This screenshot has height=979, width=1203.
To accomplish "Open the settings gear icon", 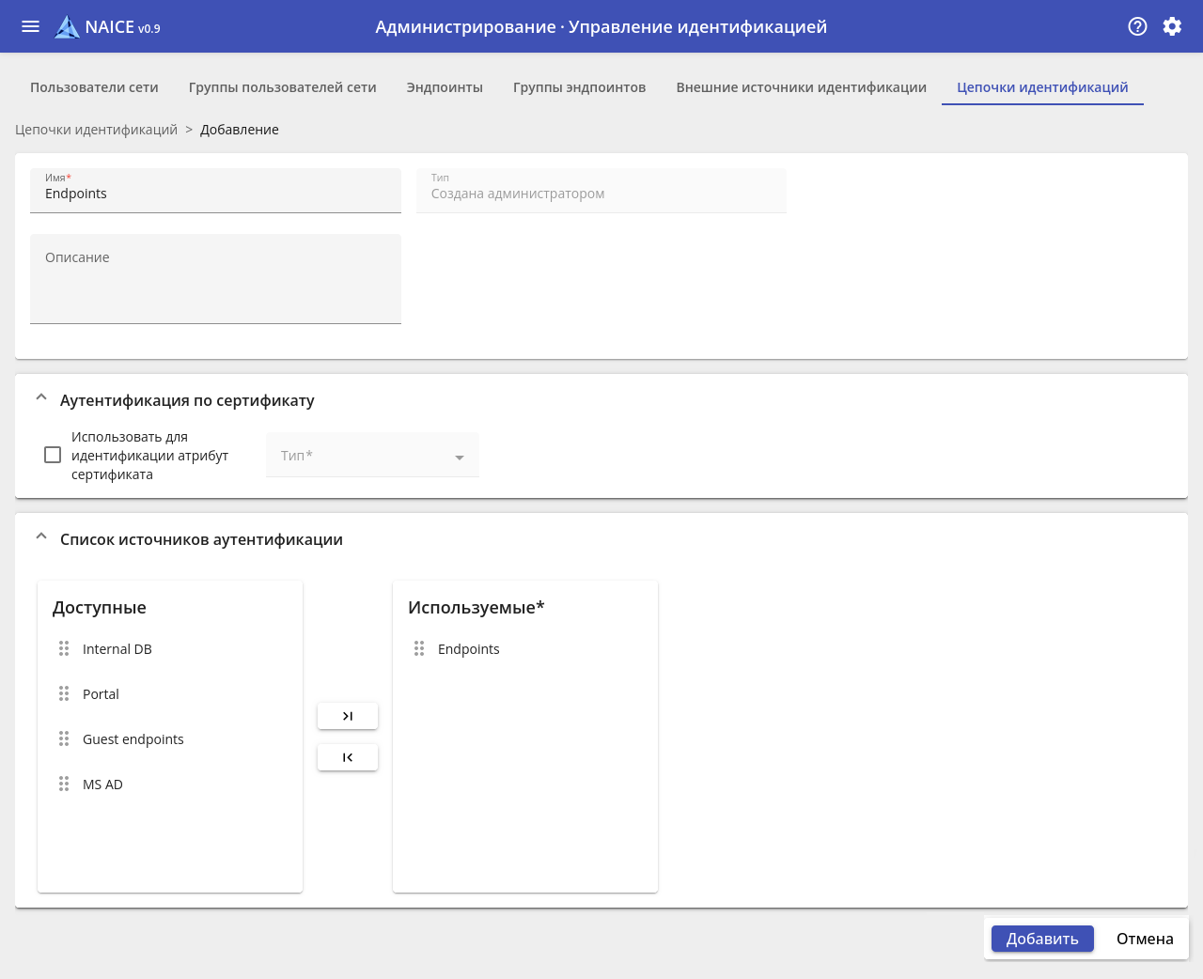I will coord(1172,26).
